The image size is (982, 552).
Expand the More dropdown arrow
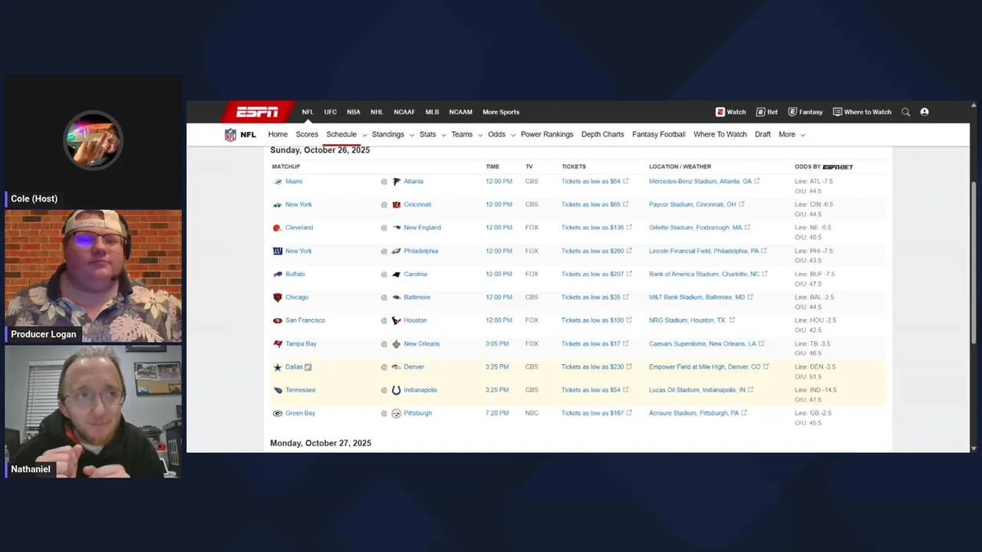[x=803, y=135]
